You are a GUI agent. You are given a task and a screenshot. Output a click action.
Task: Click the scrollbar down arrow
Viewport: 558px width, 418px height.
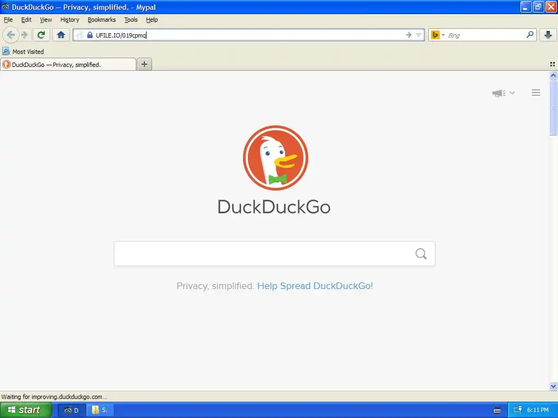(553, 386)
